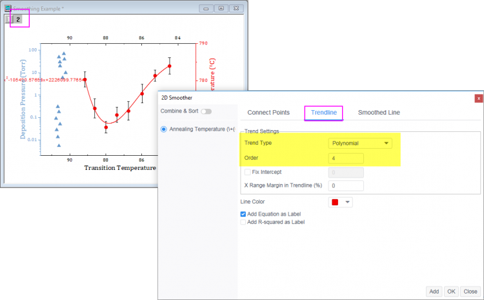Select layer 2 icon in graph window
This screenshot has width=484, height=300.
[x=18, y=19]
